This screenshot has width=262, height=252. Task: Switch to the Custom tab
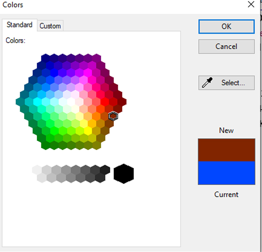pyautogui.click(x=50, y=26)
